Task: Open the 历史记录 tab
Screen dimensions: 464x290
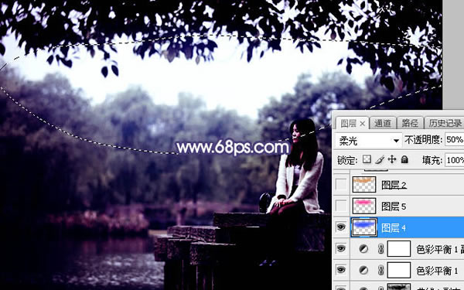Action: tap(445, 123)
